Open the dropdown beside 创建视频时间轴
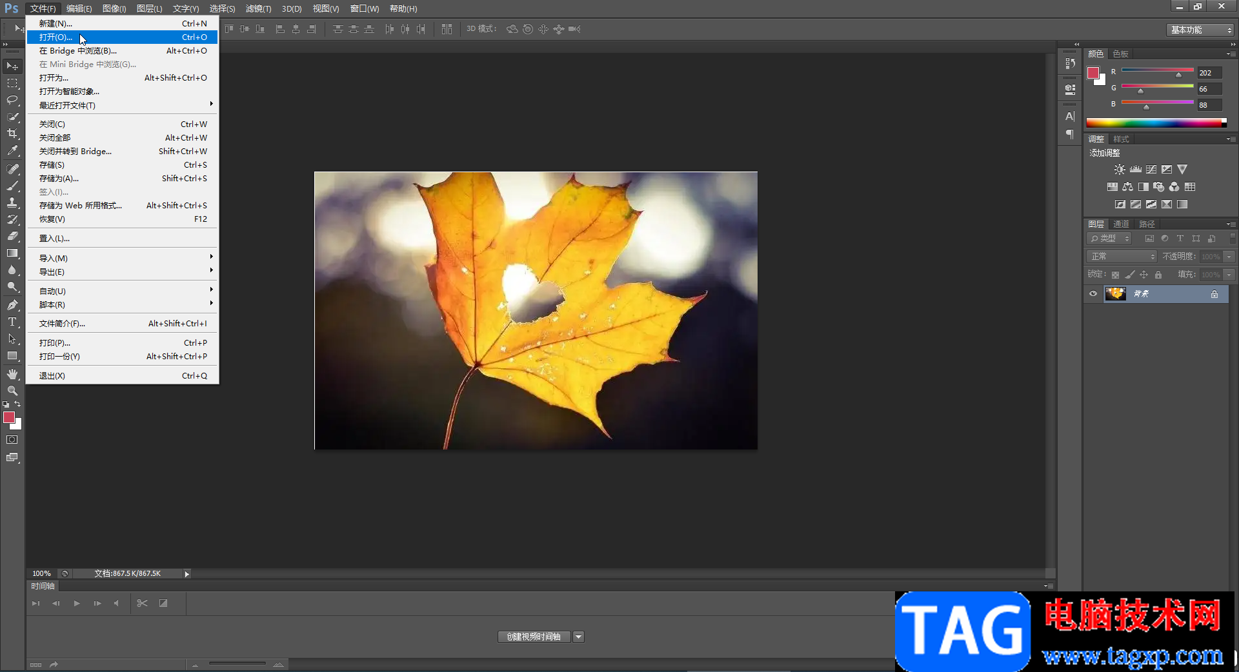This screenshot has height=672, width=1239. coord(578,637)
